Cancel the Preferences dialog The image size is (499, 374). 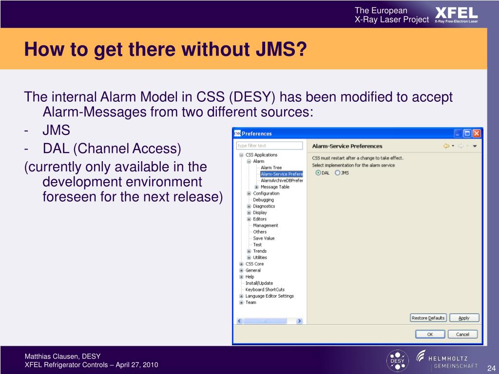(x=462, y=334)
